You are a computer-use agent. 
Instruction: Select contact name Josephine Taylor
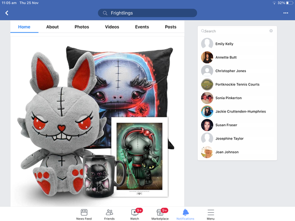[229, 138]
